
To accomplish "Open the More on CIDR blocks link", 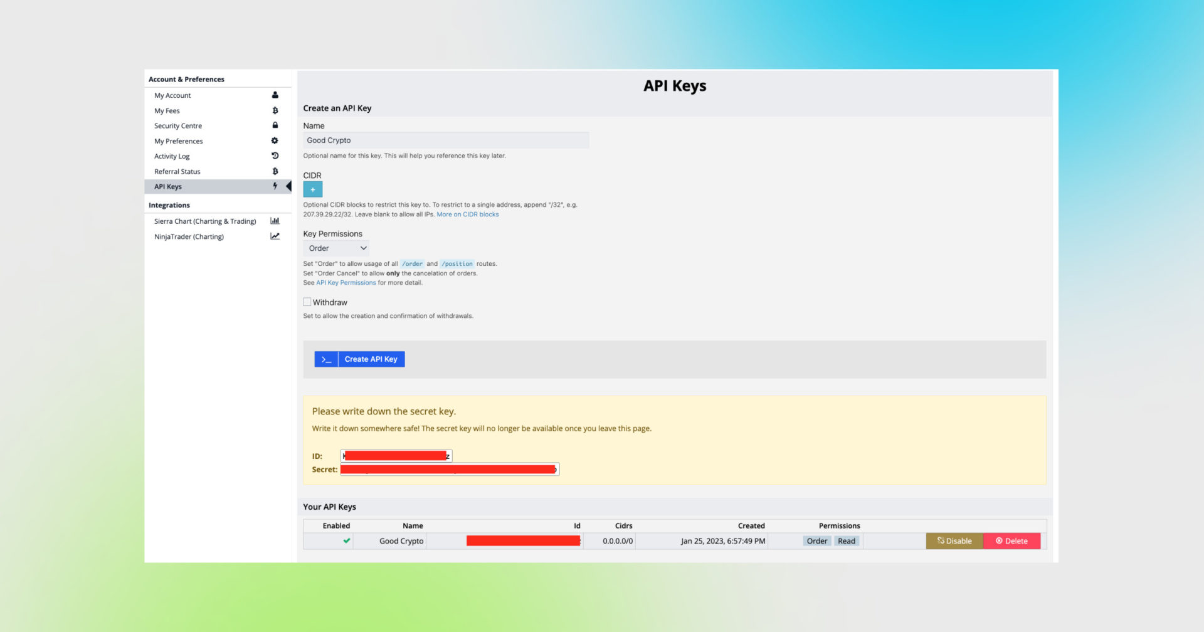I will pyautogui.click(x=467, y=214).
